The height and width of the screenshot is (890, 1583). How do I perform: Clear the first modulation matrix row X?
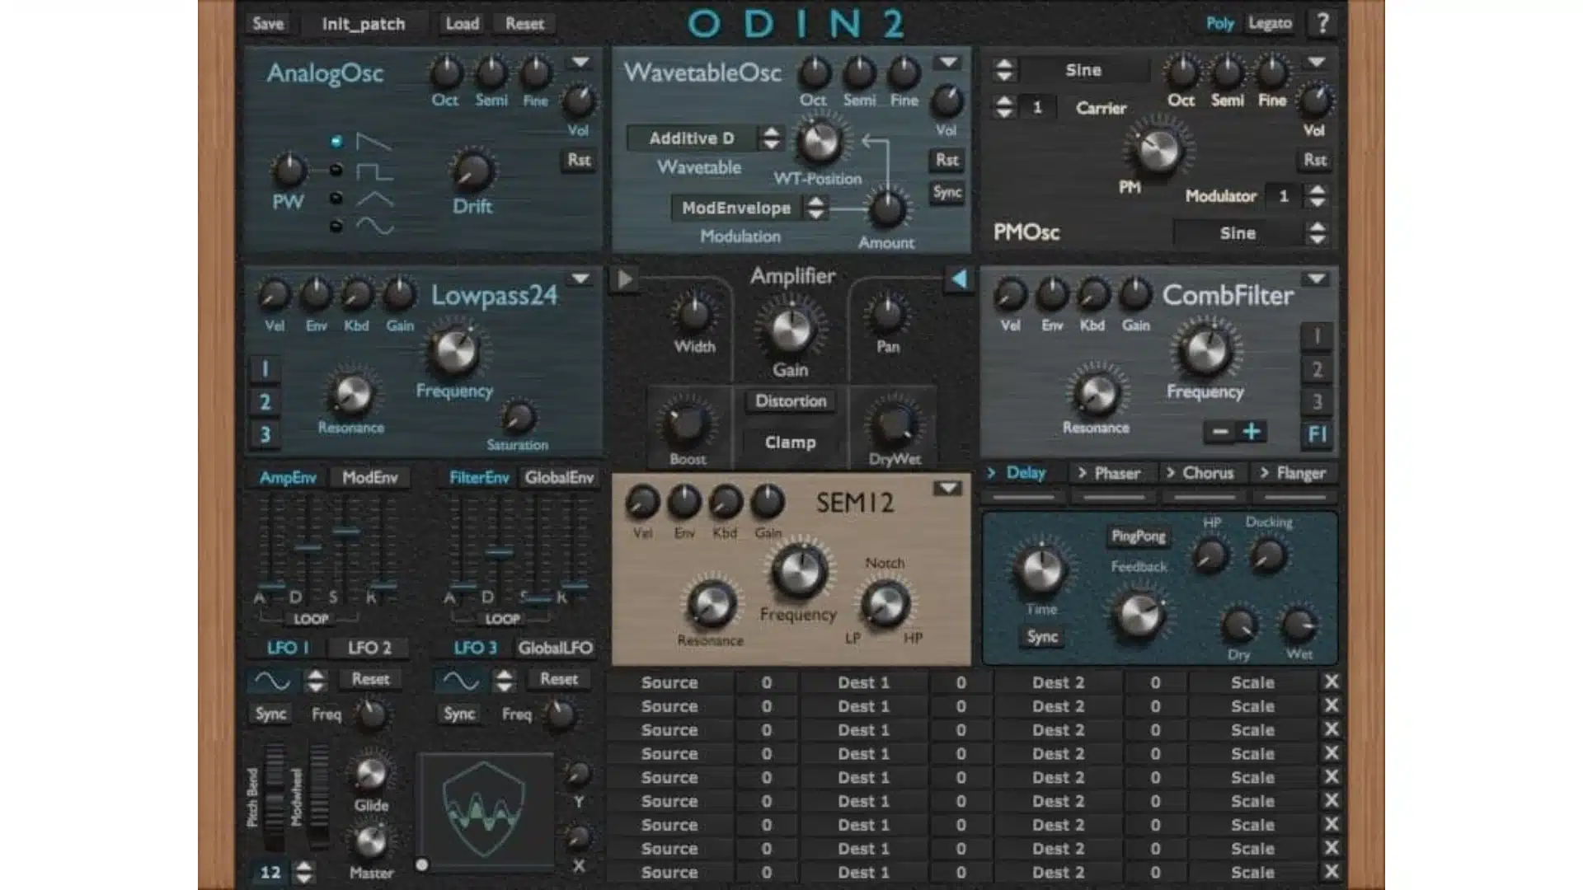pyautogui.click(x=1331, y=682)
